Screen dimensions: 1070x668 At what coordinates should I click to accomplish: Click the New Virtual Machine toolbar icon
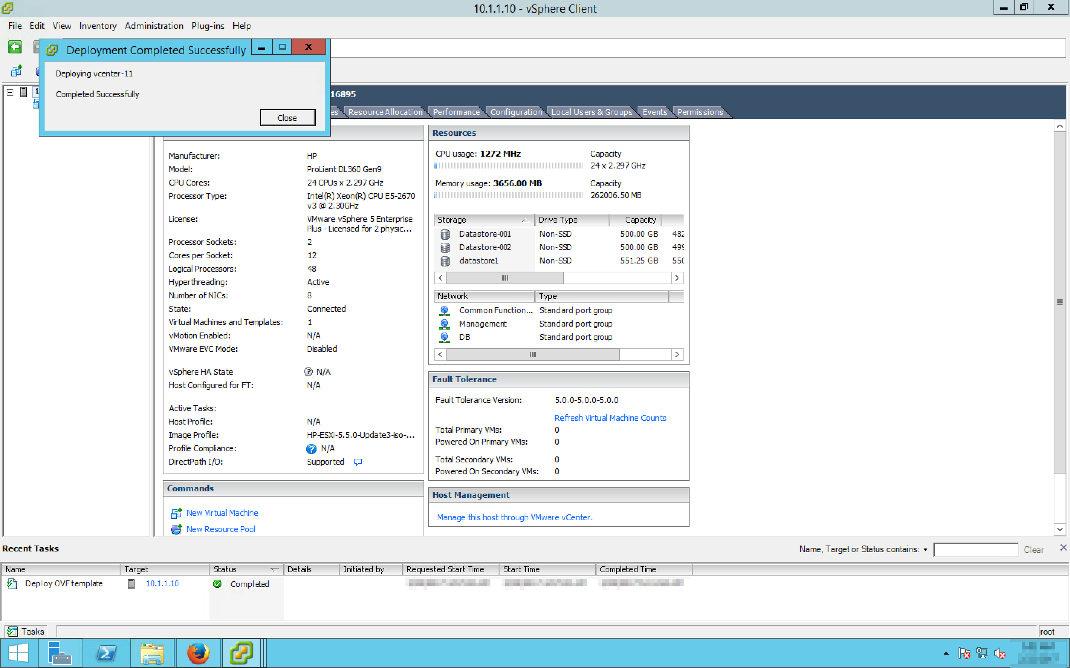point(17,71)
